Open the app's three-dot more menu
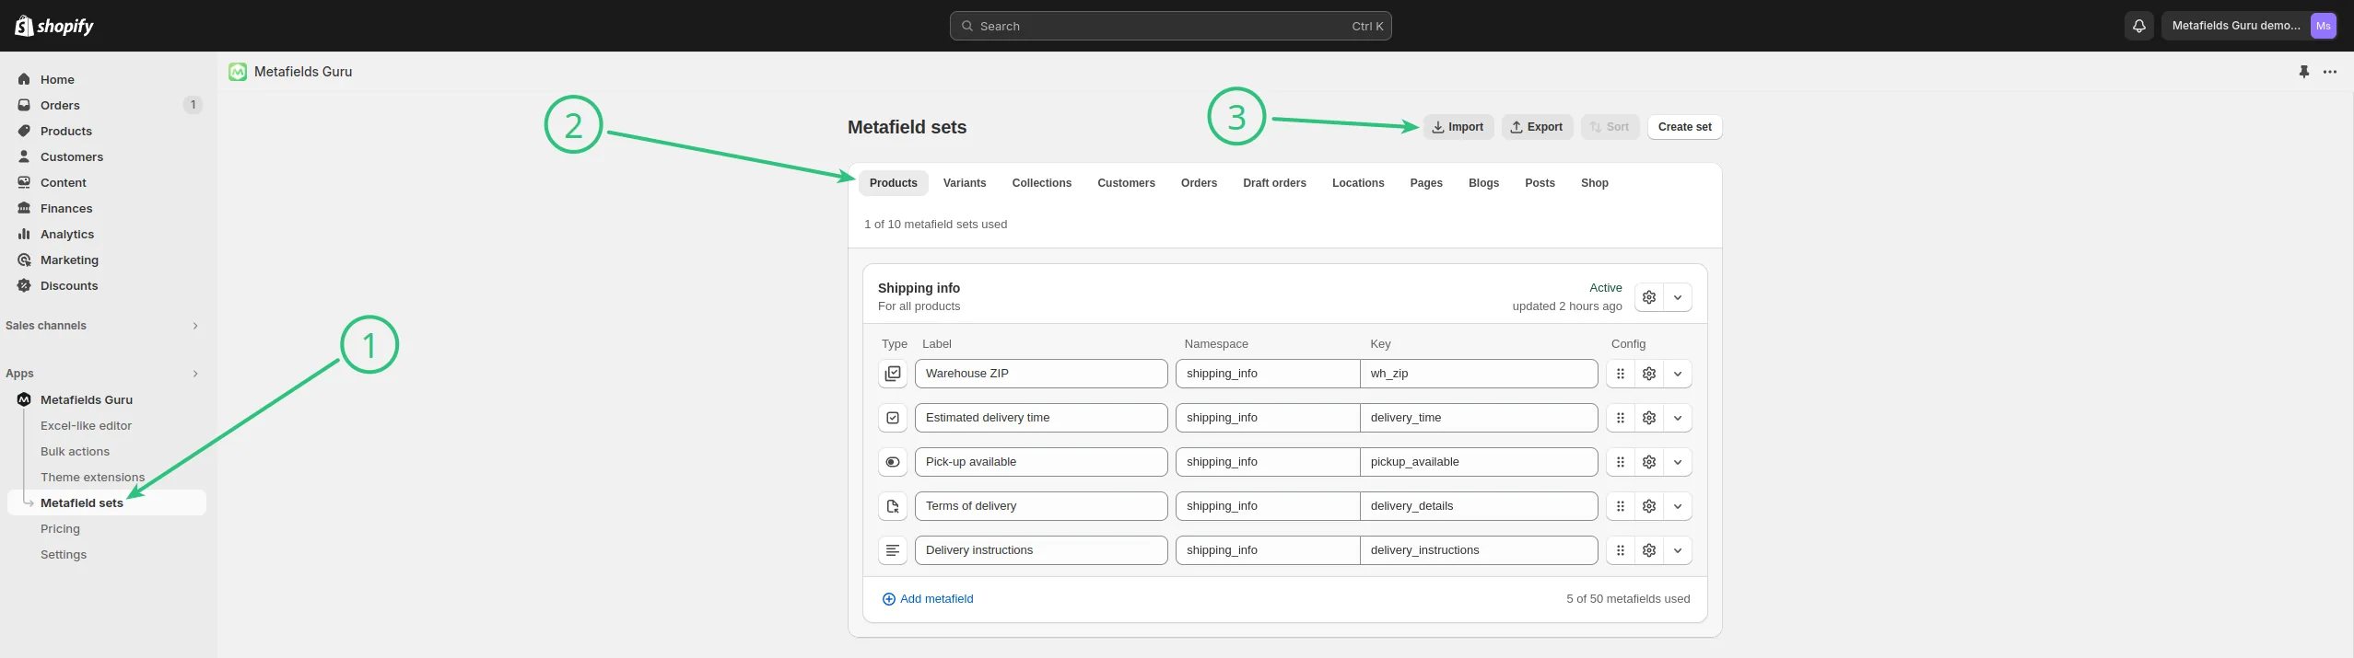The image size is (2354, 658). (x=2330, y=72)
